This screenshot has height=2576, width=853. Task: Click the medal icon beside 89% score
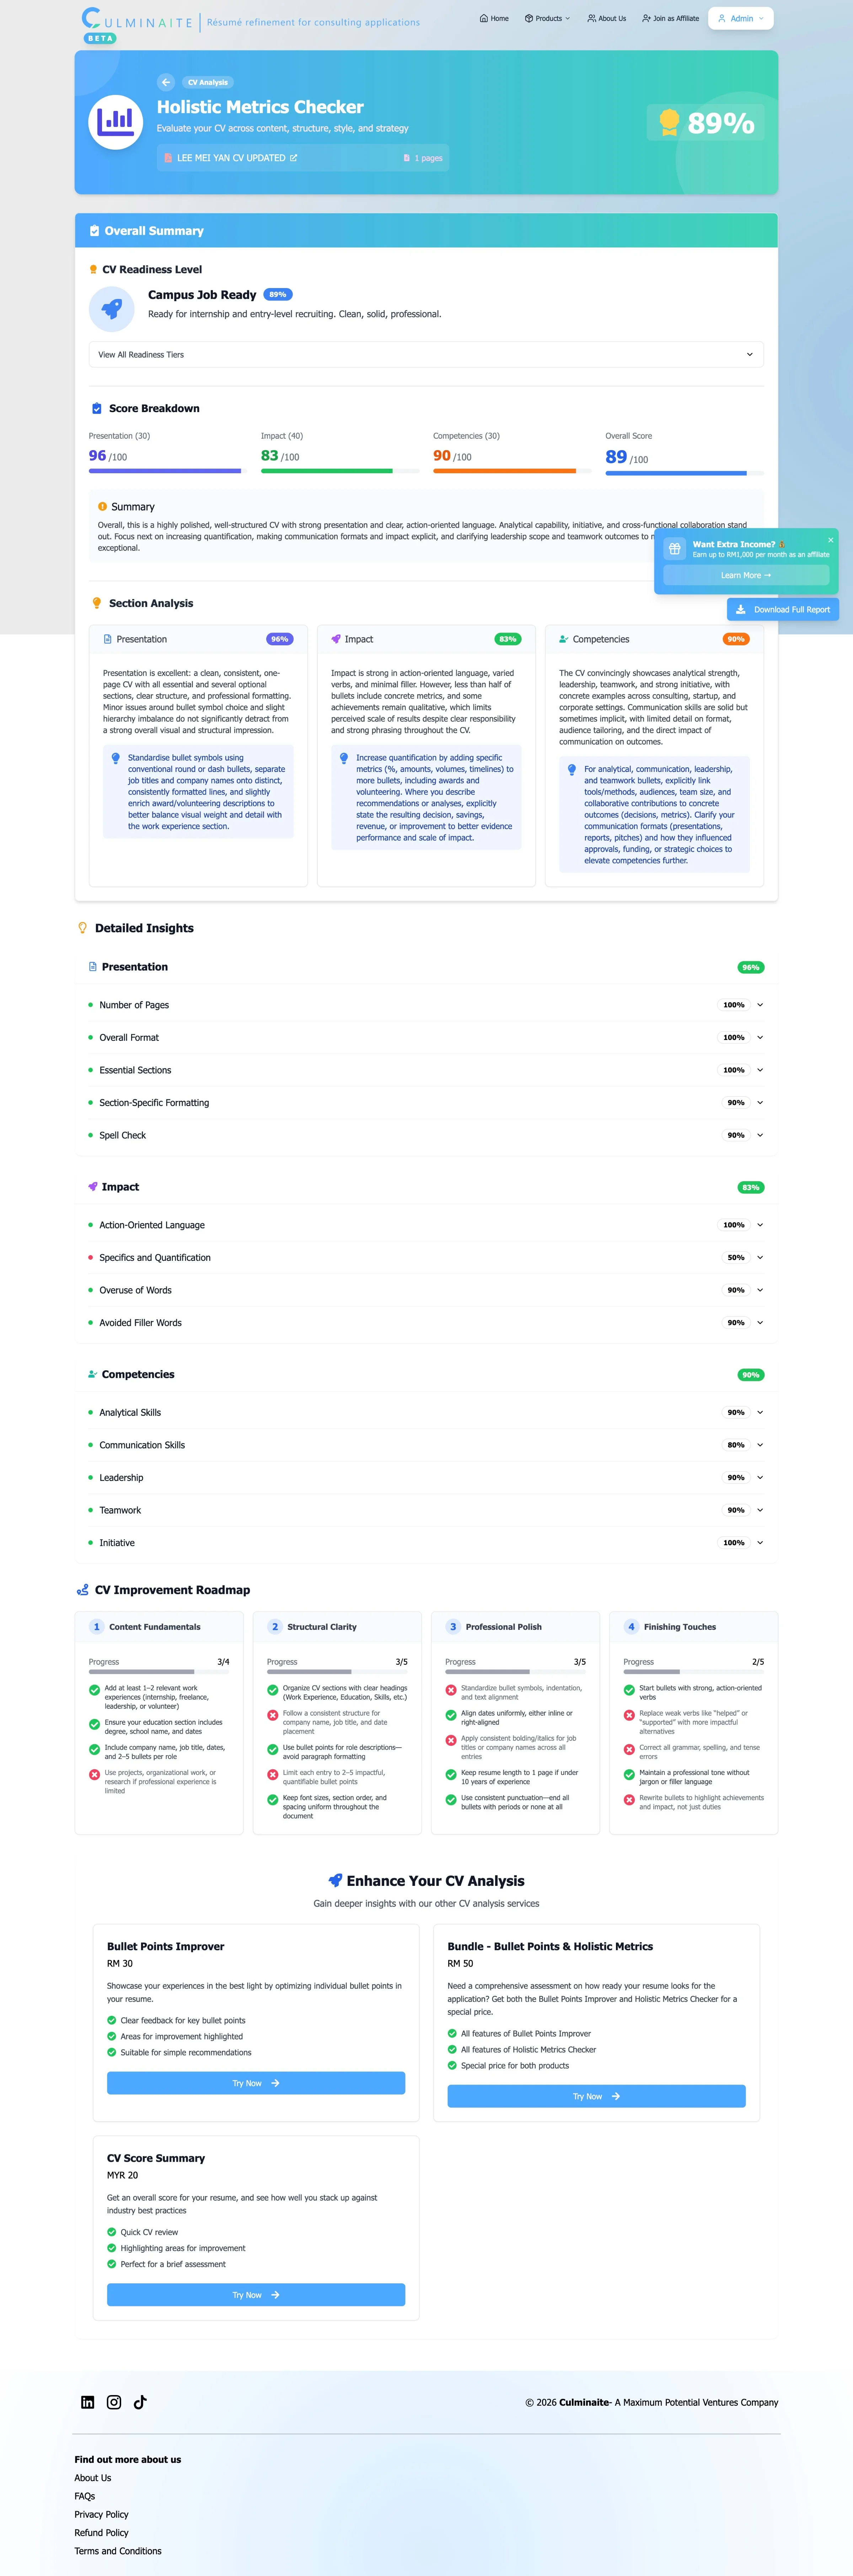pyautogui.click(x=669, y=123)
